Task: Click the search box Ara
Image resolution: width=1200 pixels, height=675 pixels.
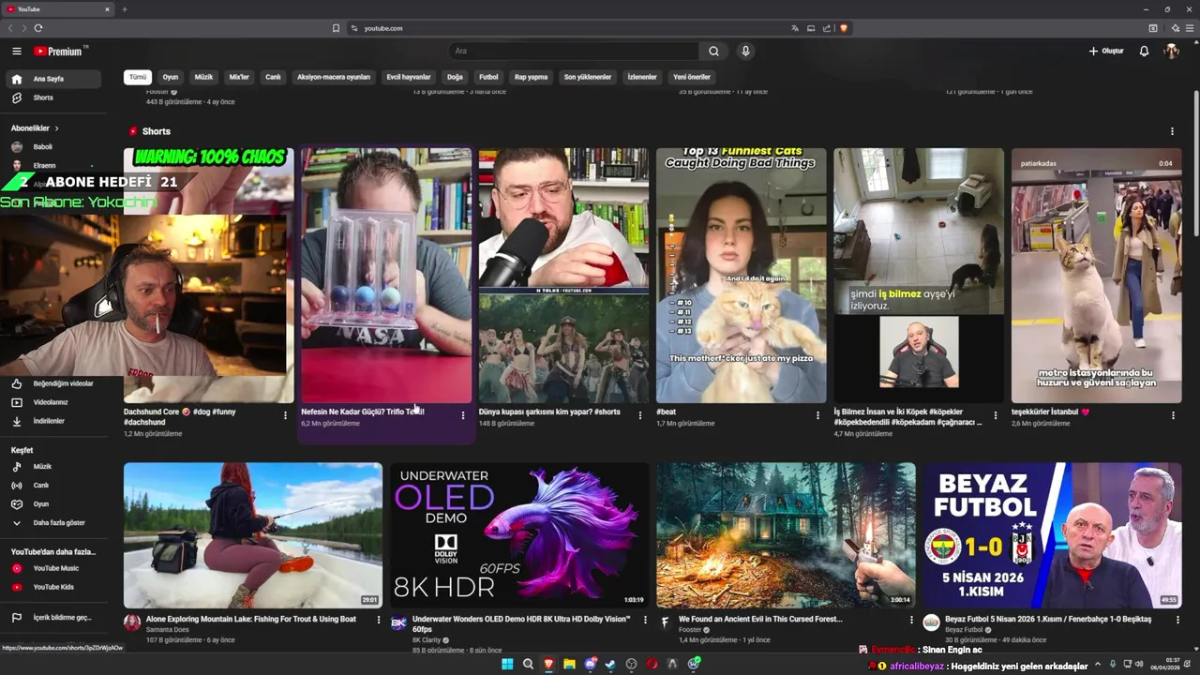Action: click(x=574, y=52)
